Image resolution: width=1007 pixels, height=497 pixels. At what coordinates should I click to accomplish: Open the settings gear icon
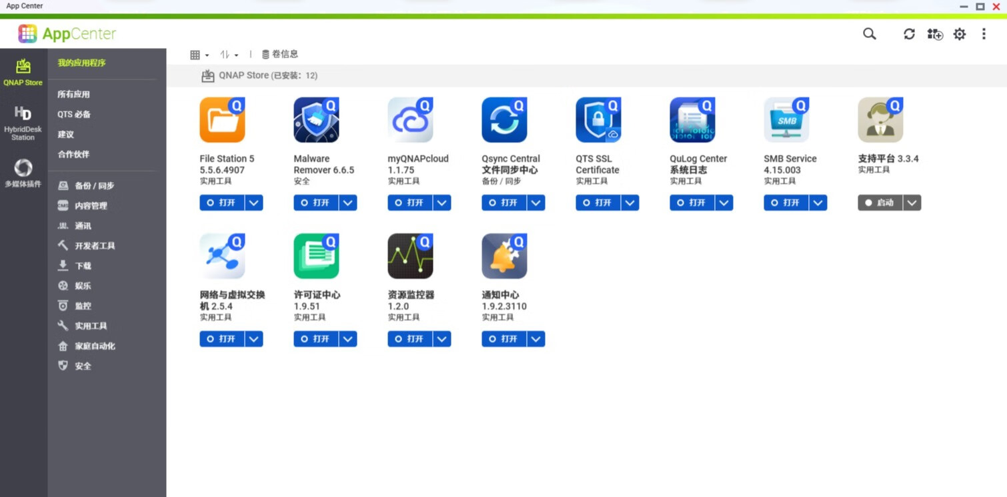click(x=959, y=34)
